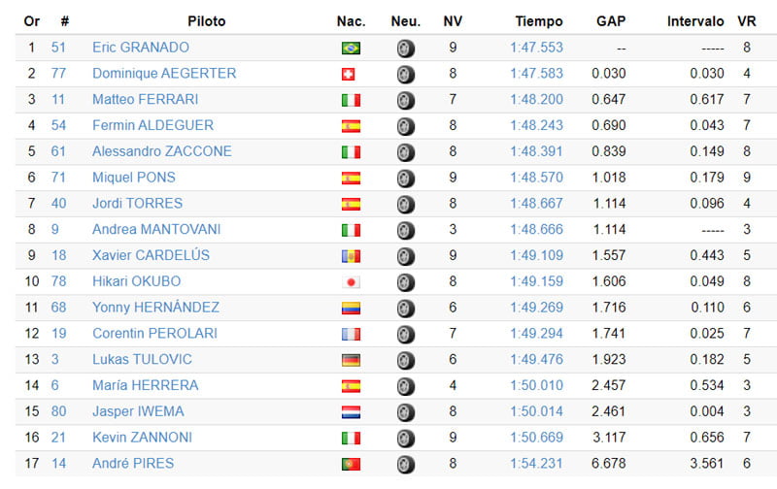Click Portugal flag in André Pires row

(x=351, y=464)
